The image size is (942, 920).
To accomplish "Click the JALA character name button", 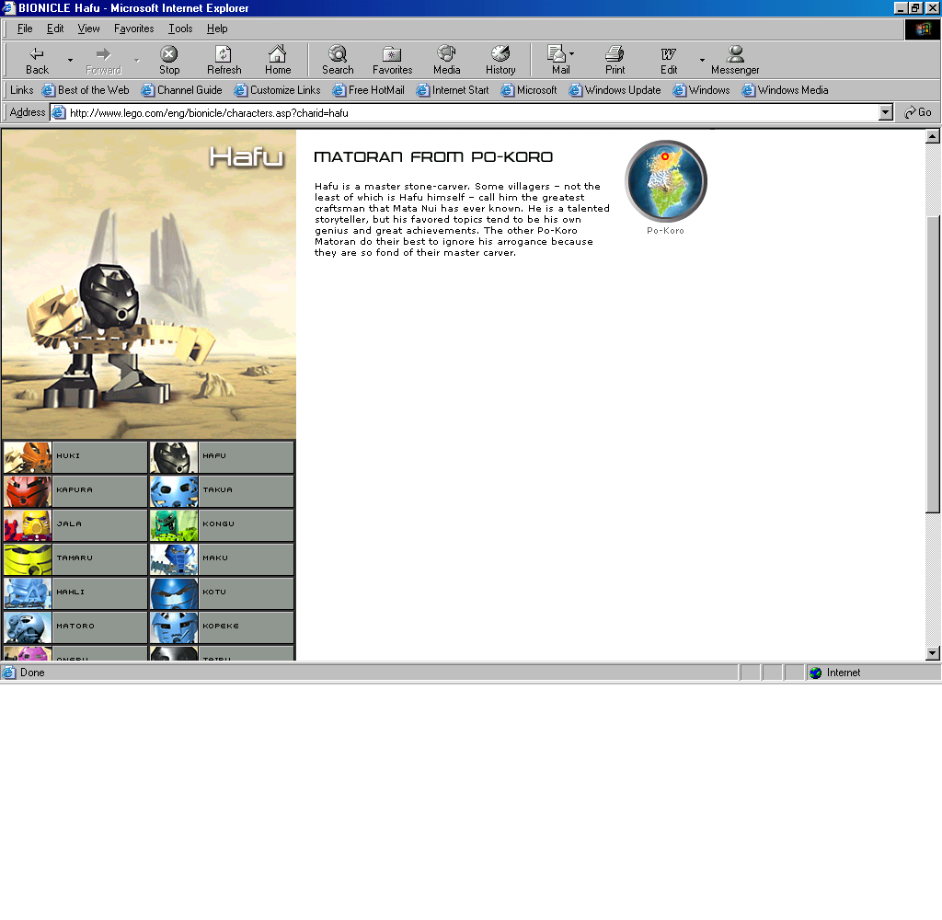I will 99,526.
